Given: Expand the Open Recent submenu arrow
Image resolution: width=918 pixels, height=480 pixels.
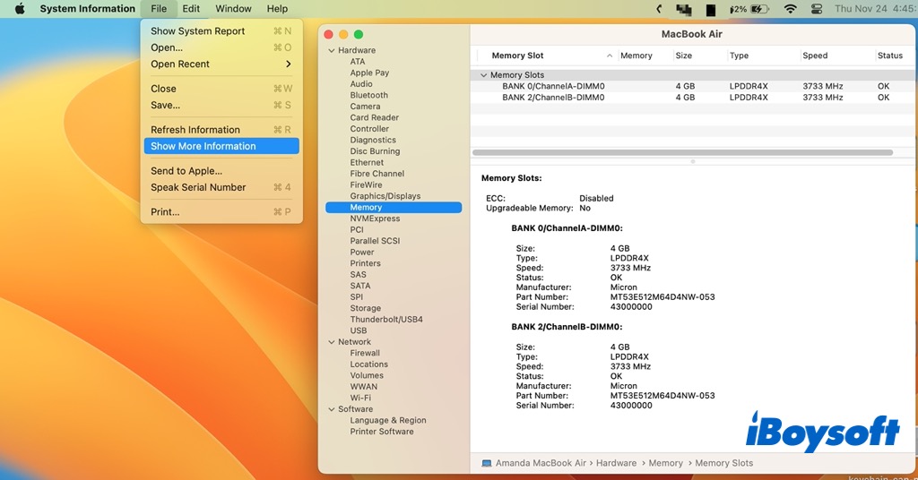Looking at the screenshot, I should pos(288,64).
